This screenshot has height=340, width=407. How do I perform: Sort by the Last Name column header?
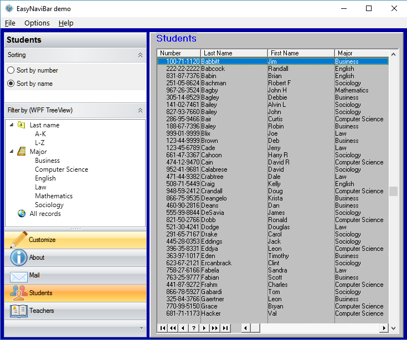click(x=234, y=53)
